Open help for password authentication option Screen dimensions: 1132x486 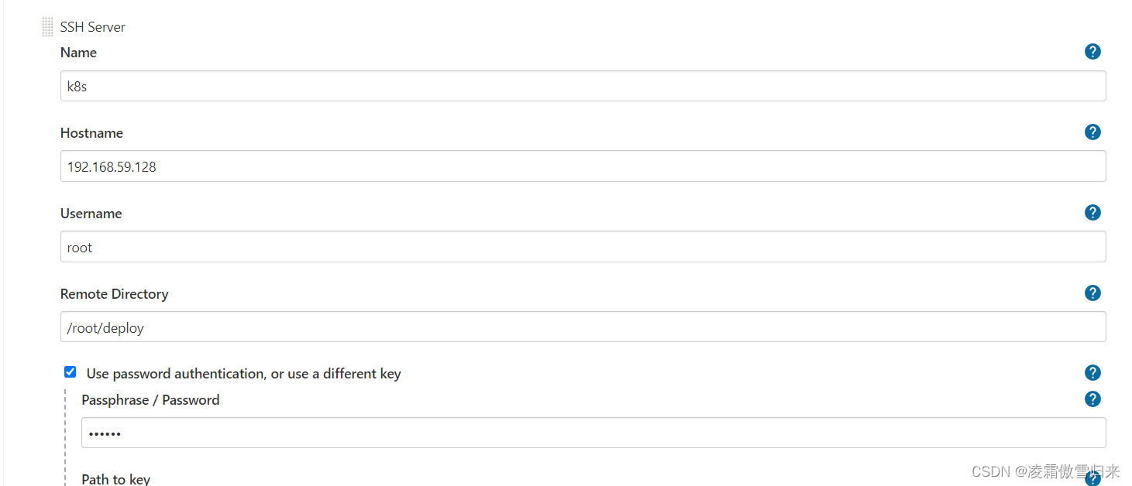pos(1092,373)
